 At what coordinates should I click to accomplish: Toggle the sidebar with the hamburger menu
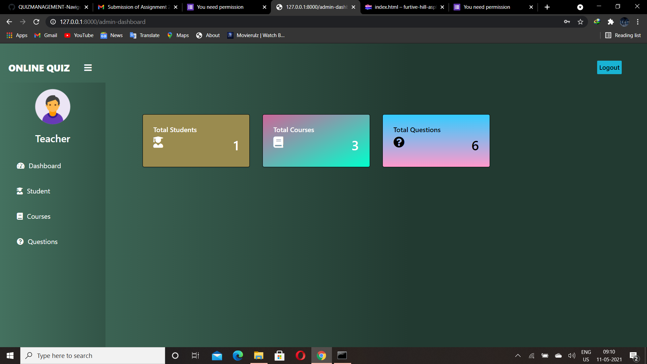click(x=88, y=67)
